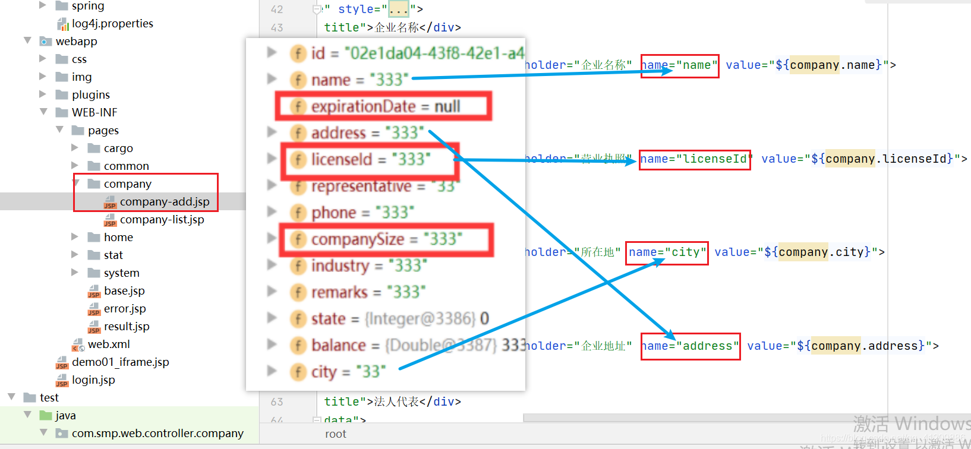Expand the state Integer variable
971x449 pixels.
(x=272, y=317)
